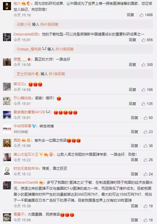Open Despicable的我 user profile
157x224 pixels.
click(x=26, y=34)
